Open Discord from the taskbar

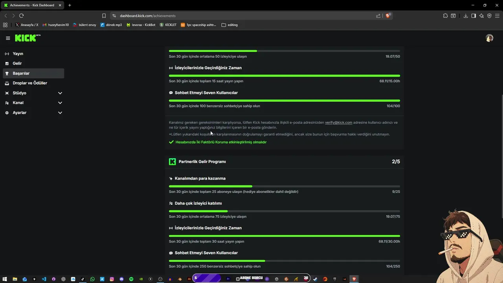pos(121,279)
